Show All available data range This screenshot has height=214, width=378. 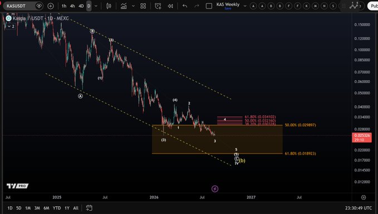pyautogui.click(x=76, y=208)
